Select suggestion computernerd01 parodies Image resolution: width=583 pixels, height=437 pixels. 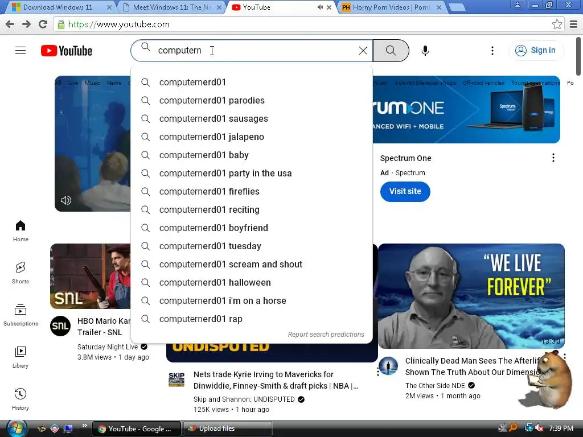tap(252, 100)
